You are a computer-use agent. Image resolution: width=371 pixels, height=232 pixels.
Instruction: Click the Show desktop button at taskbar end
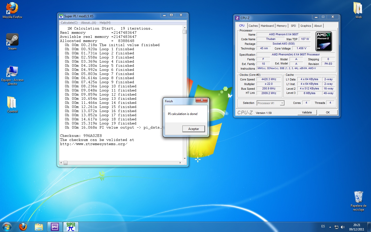click(x=369, y=227)
